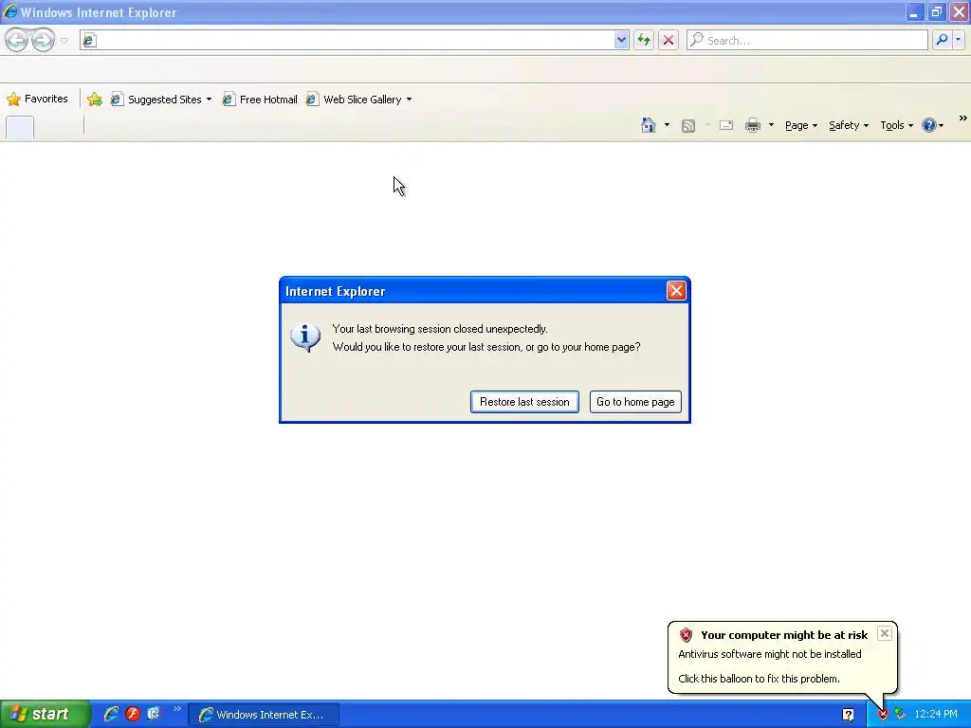
Task: Open the Tools menu
Action: 897,126
